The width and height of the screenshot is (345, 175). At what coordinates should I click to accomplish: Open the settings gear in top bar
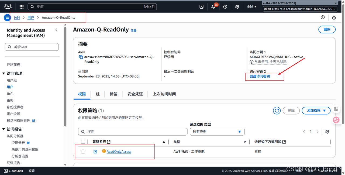point(237,7)
